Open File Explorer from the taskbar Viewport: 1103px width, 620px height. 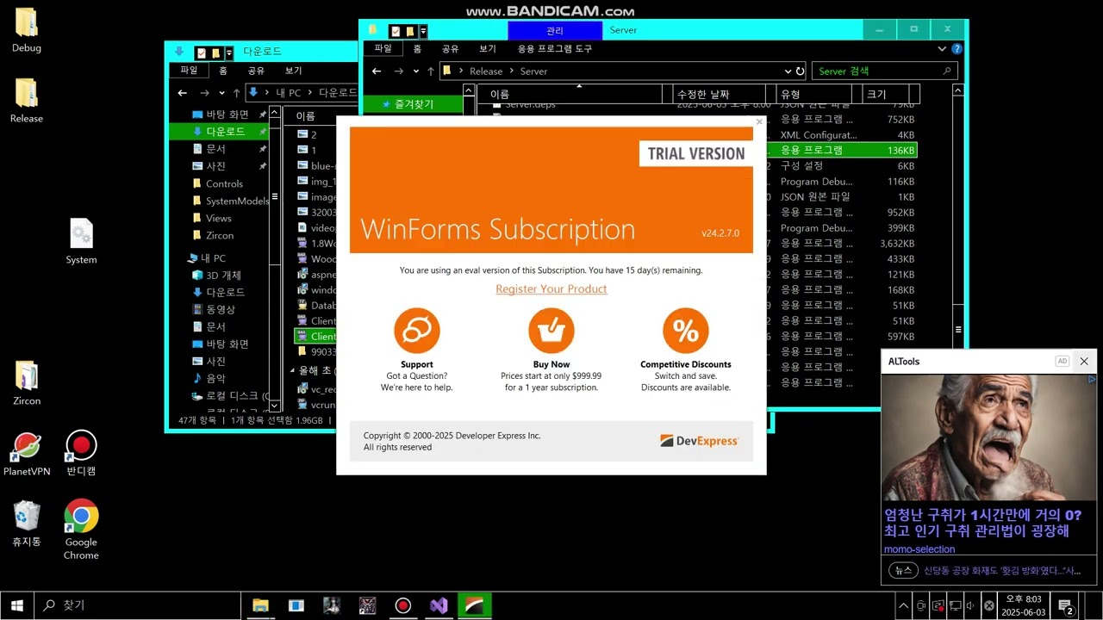(x=260, y=605)
